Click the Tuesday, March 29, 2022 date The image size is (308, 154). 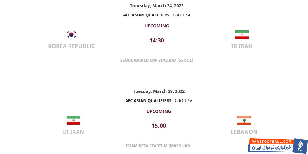(159, 91)
